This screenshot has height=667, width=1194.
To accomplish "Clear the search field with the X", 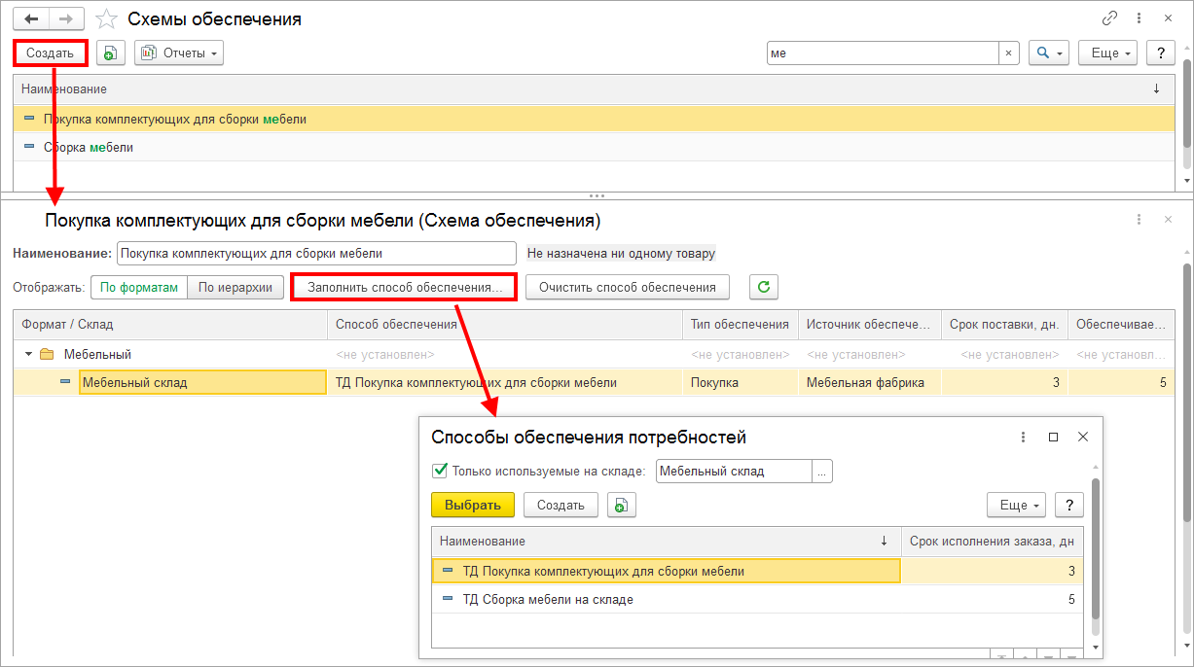I will 1009,53.
